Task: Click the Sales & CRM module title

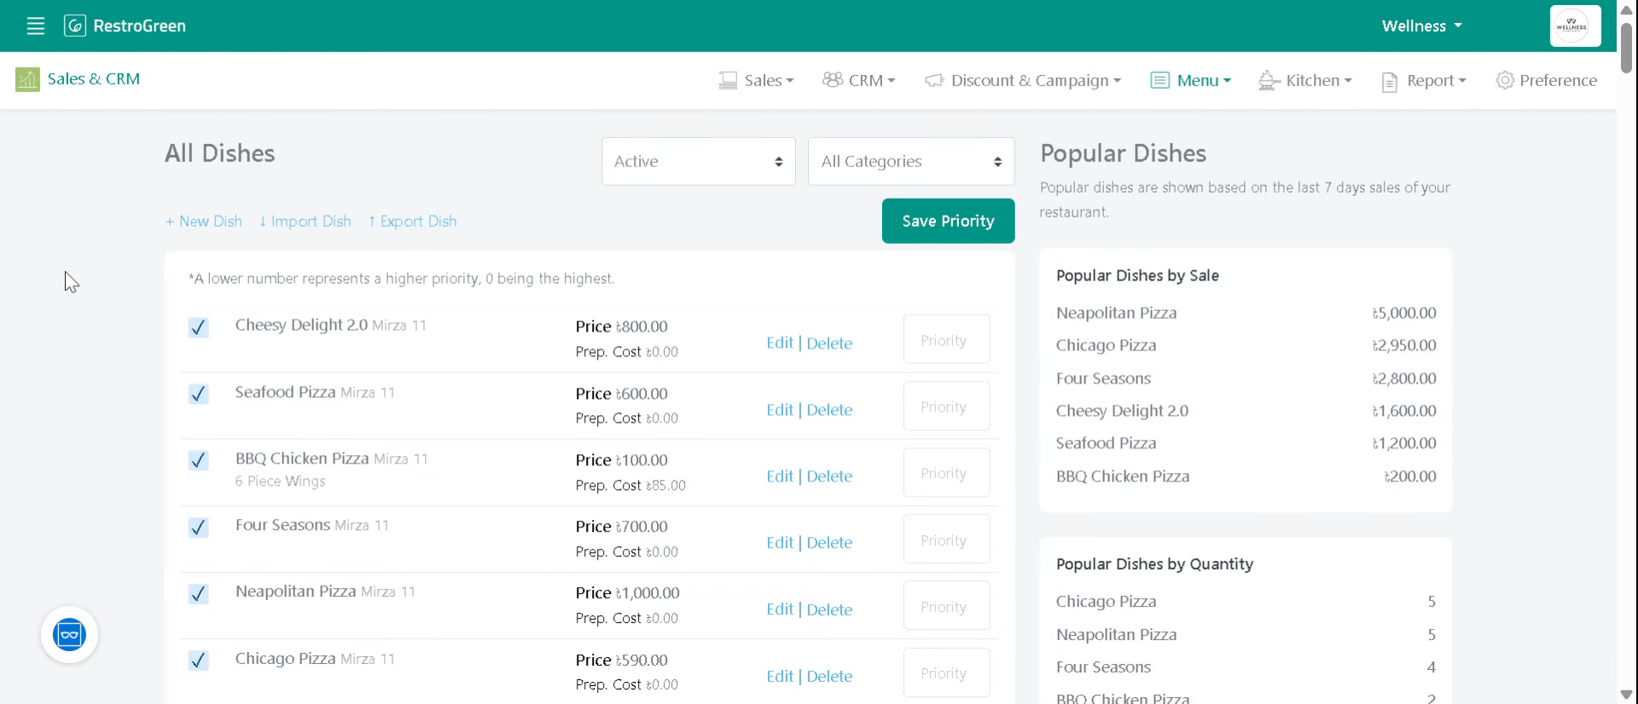Action: (x=94, y=78)
